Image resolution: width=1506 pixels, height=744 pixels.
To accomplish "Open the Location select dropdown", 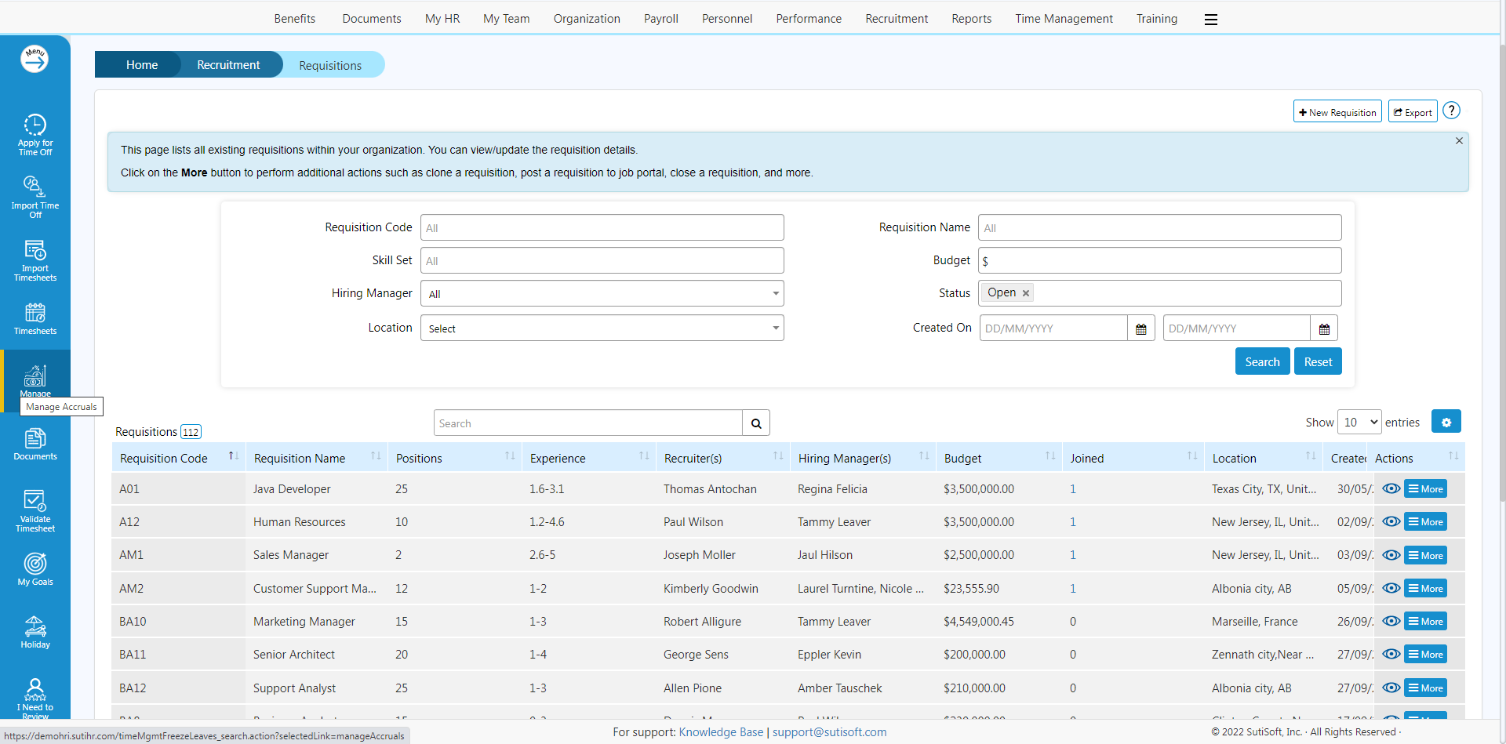I will pos(602,328).
